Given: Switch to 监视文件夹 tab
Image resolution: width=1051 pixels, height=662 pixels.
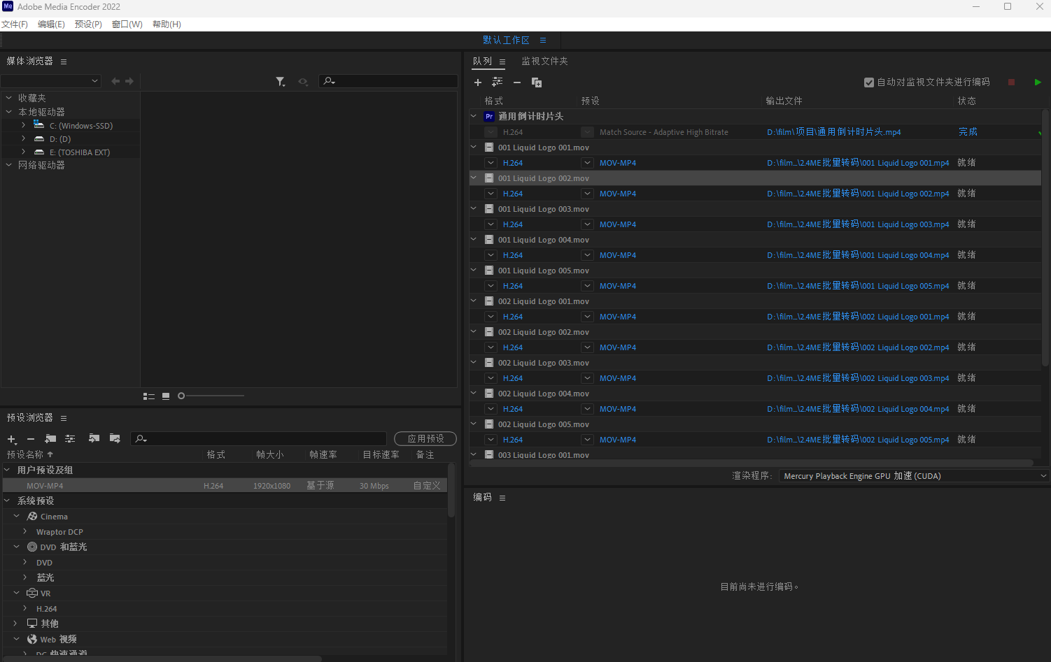Looking at the screenshot, I should pos(544,62).
